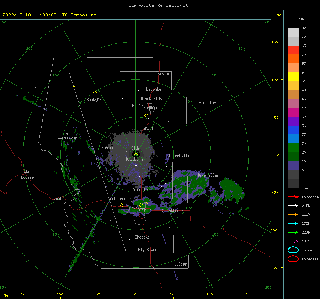Click the Airdrie city label
The image size is (320, 299).
click(140, 190)
